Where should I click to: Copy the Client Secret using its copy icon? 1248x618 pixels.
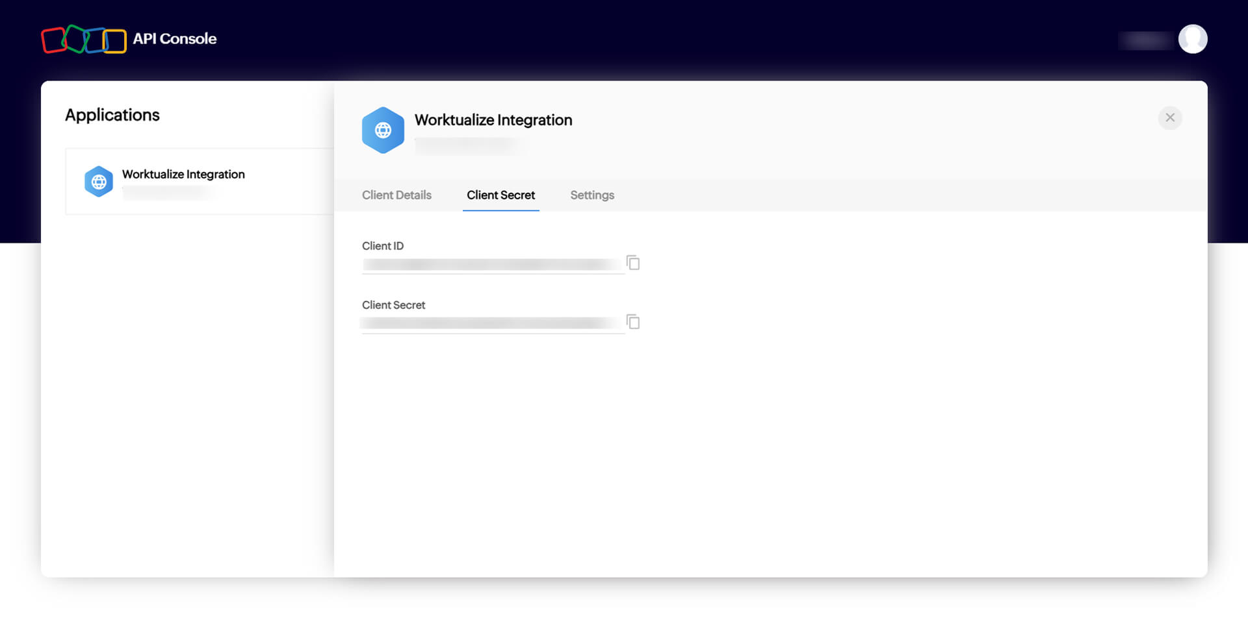pos(634,322)
